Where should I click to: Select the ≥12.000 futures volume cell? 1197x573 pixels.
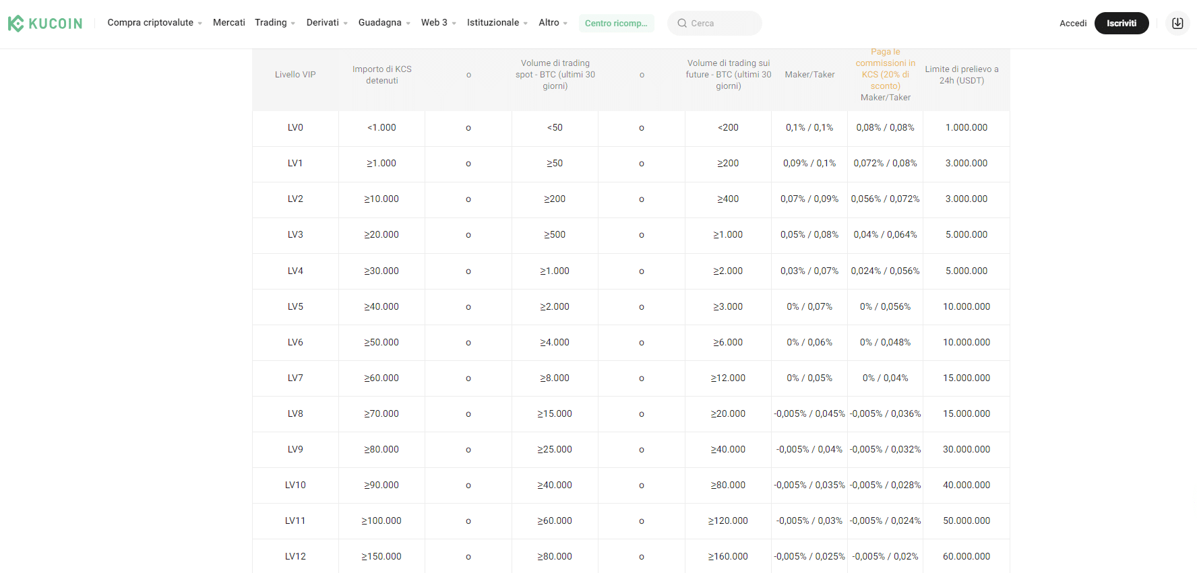coord(728,378)
